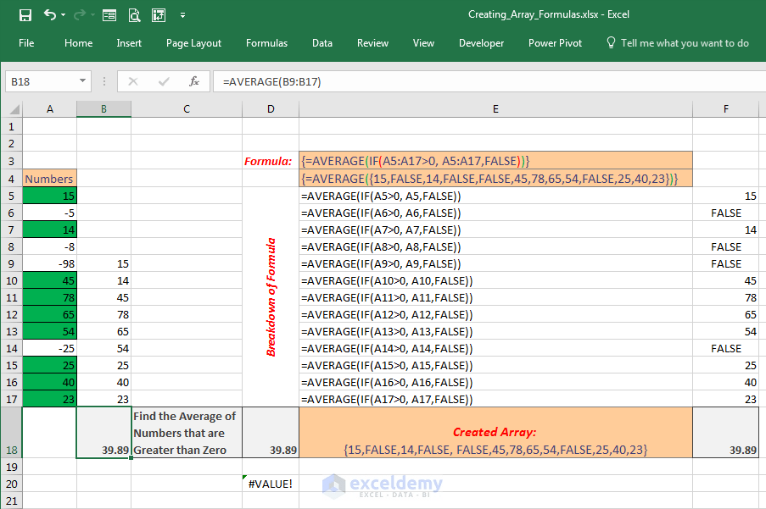Click the Undo arrow icon
Image resolution: width=766 pixels, height=509 pixels.
click(x=50, y=15)
